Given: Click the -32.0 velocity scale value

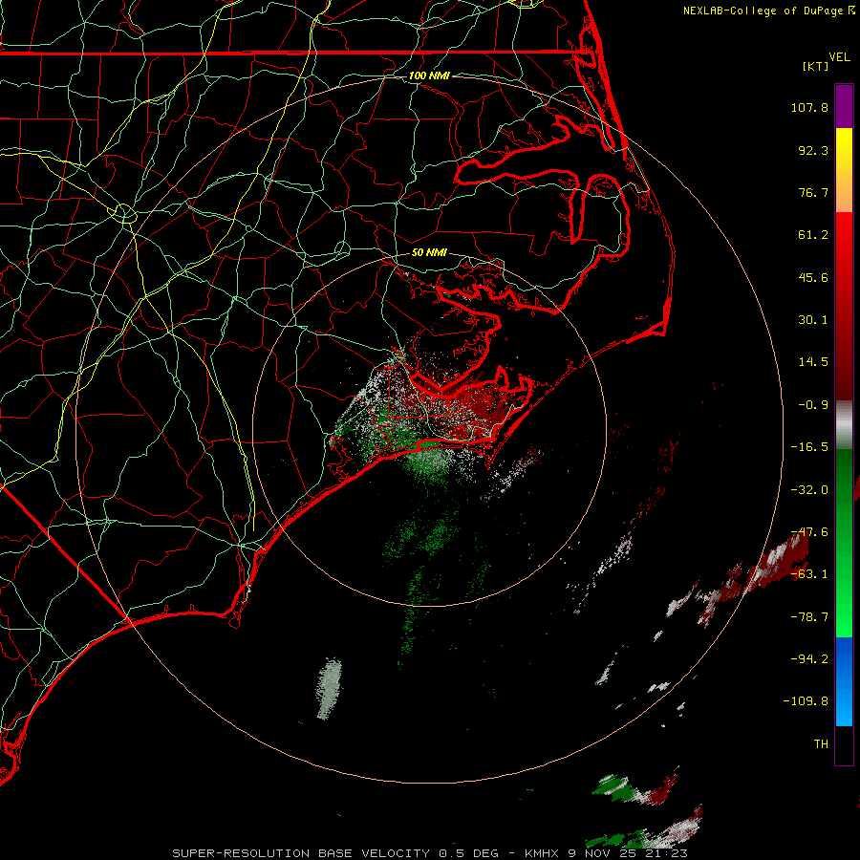Looking at the screenshot, I should [809, 490].
